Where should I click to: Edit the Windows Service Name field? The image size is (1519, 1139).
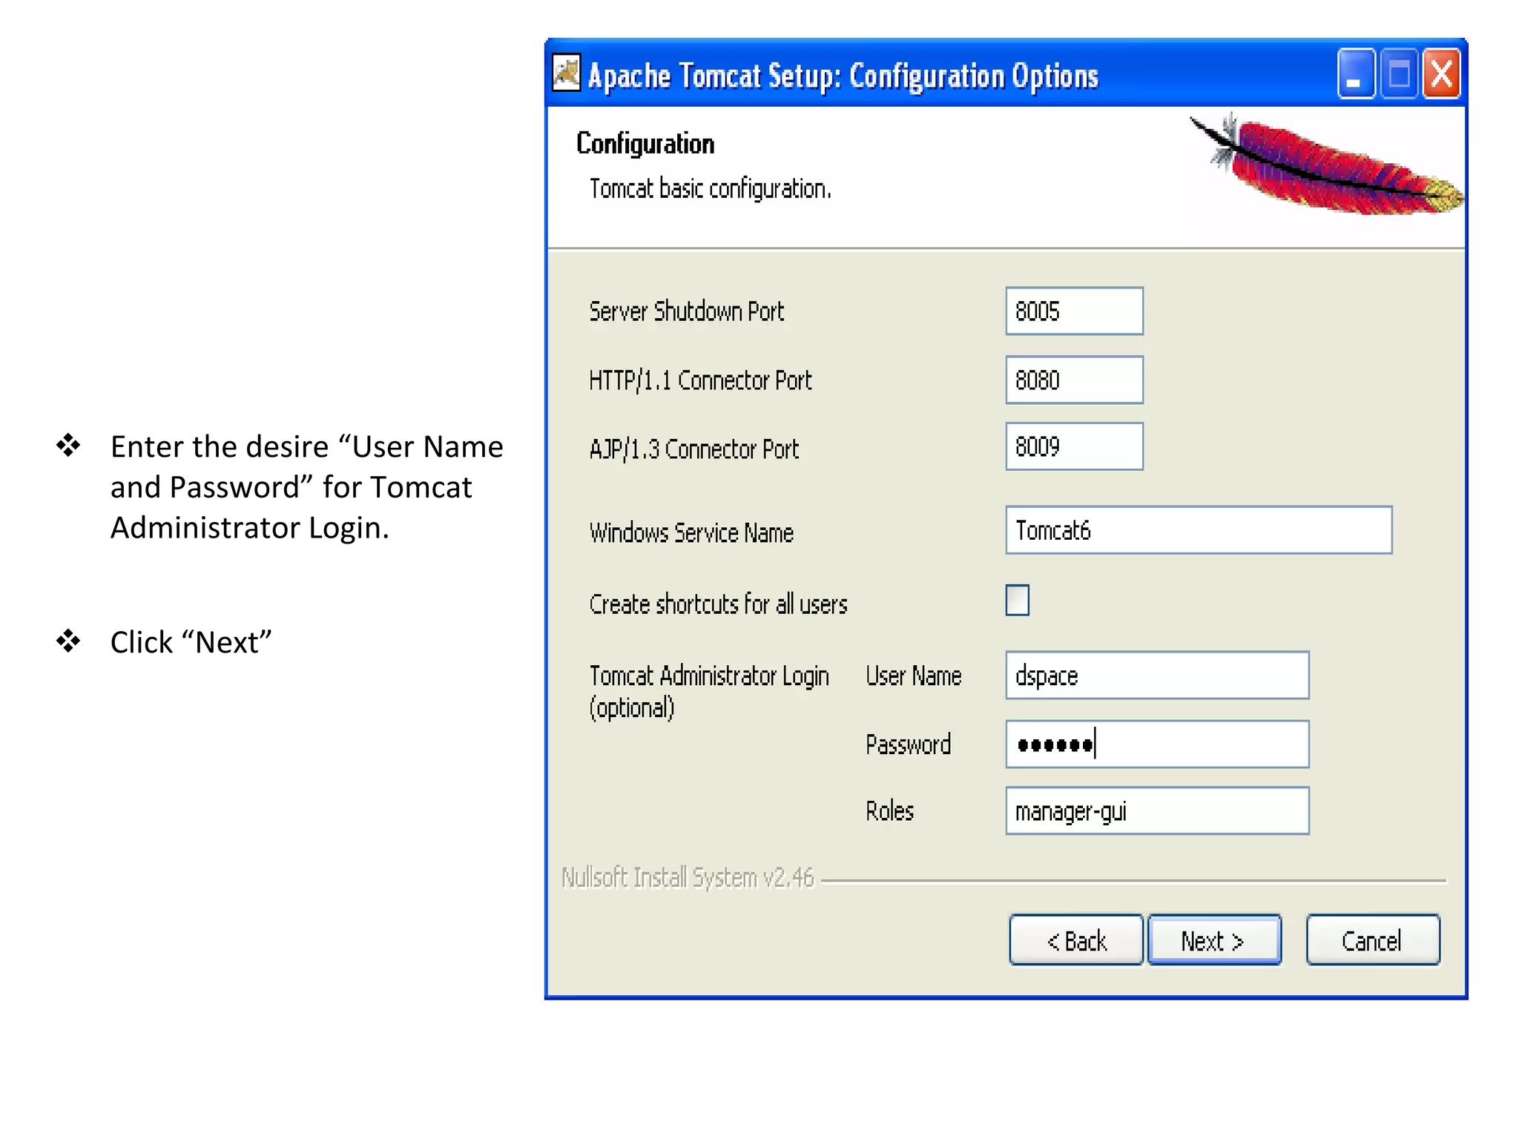pyautogui.click(x=1199, y=530)
